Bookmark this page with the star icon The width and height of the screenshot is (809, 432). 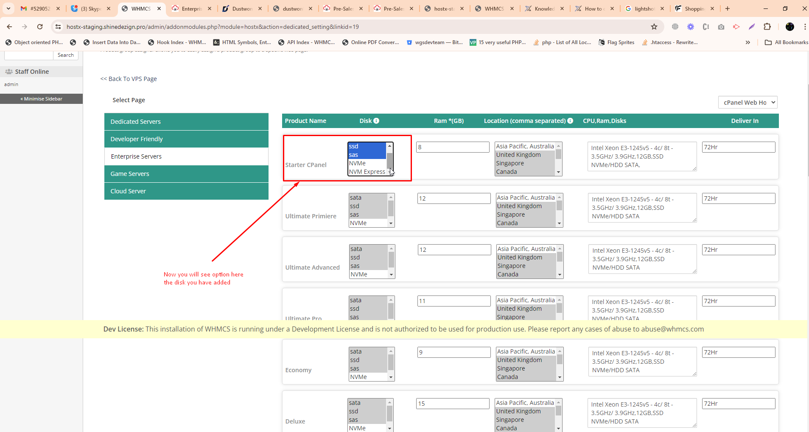tap(654, 27)
